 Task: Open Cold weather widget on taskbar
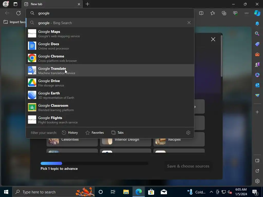[x=196, y=192]
